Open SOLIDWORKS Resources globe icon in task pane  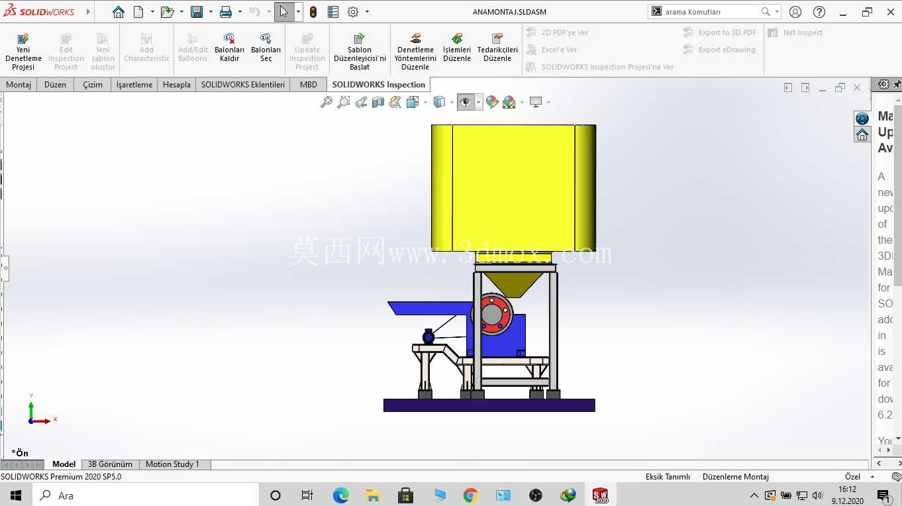pyautogui.click(x=862, y=119)
